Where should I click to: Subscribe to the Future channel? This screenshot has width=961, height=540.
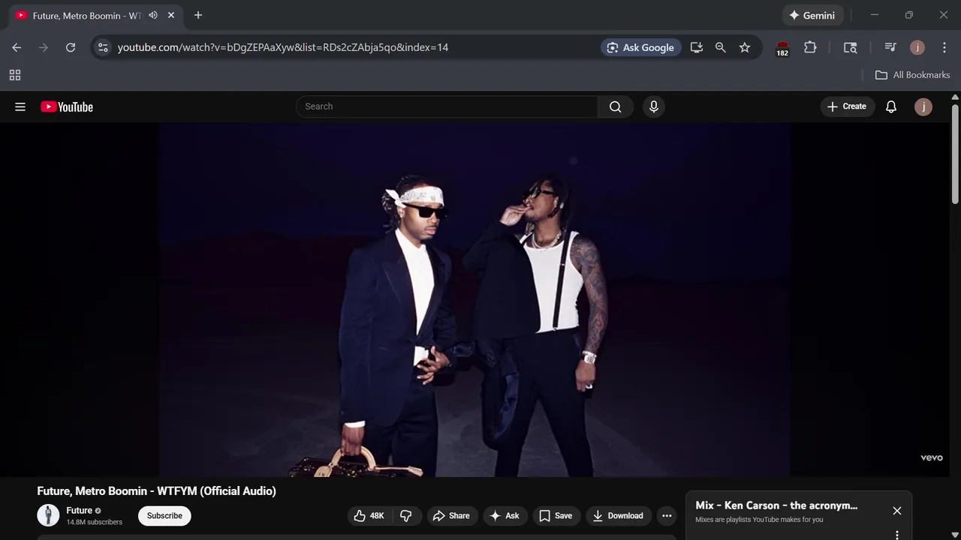(x=164, y=516)
